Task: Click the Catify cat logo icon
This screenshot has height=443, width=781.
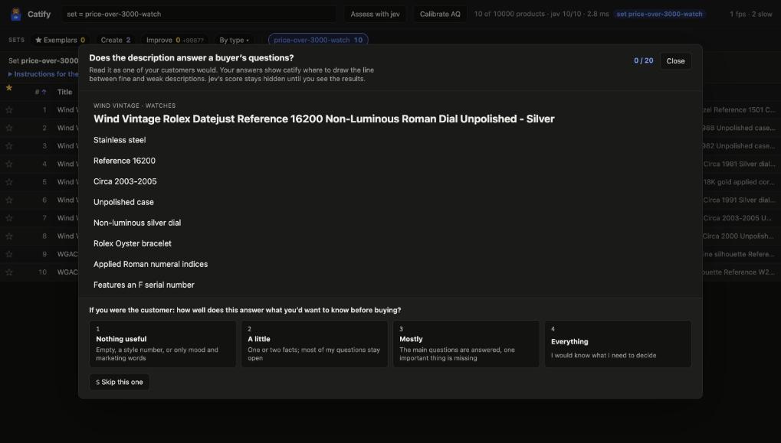Action: coord(16,14)
